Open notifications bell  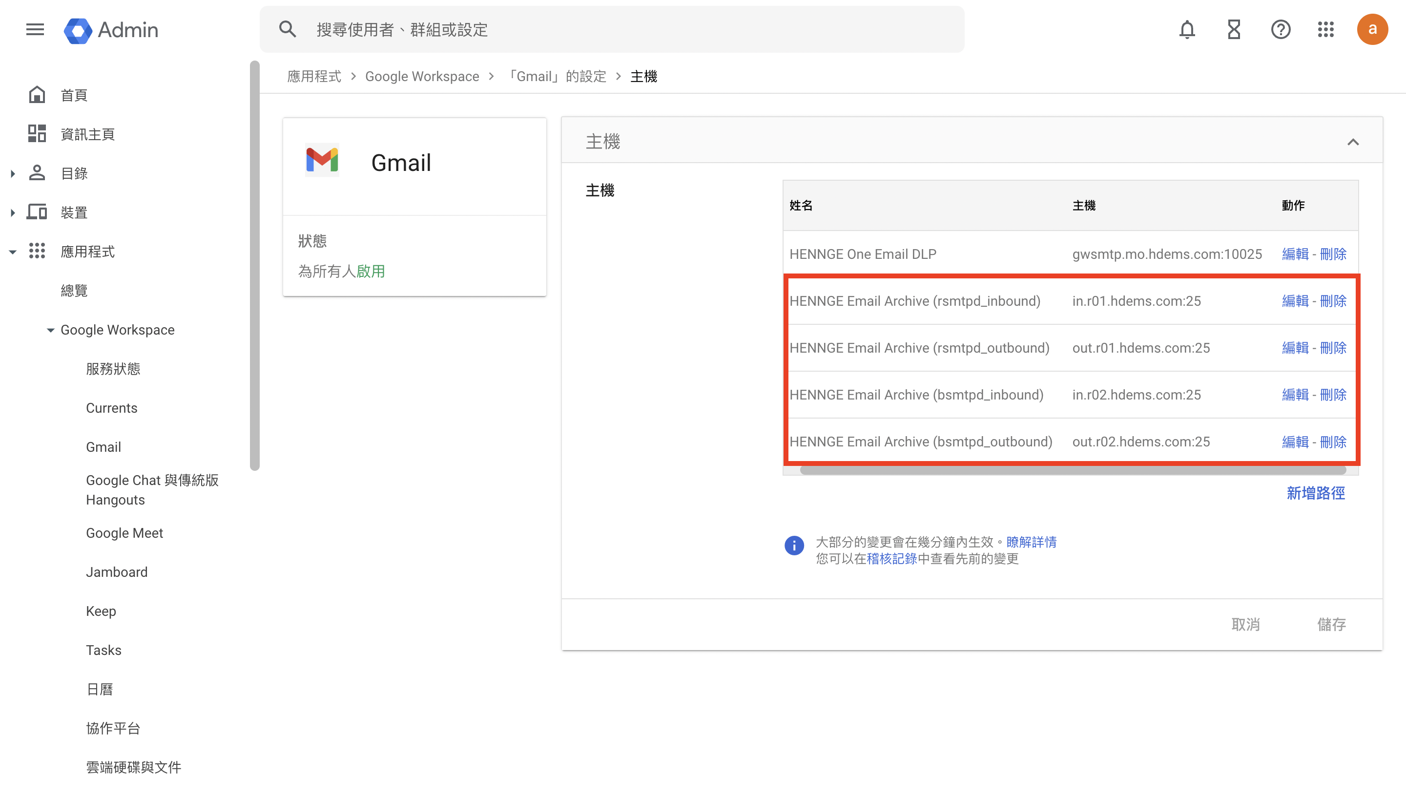pyautogui.click(x=1187, y=30)
